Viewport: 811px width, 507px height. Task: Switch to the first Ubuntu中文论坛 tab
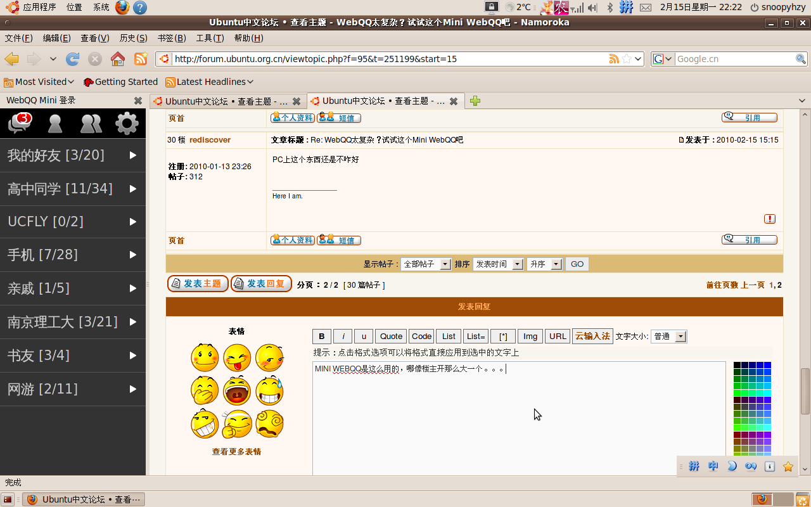tap(228, 101)
